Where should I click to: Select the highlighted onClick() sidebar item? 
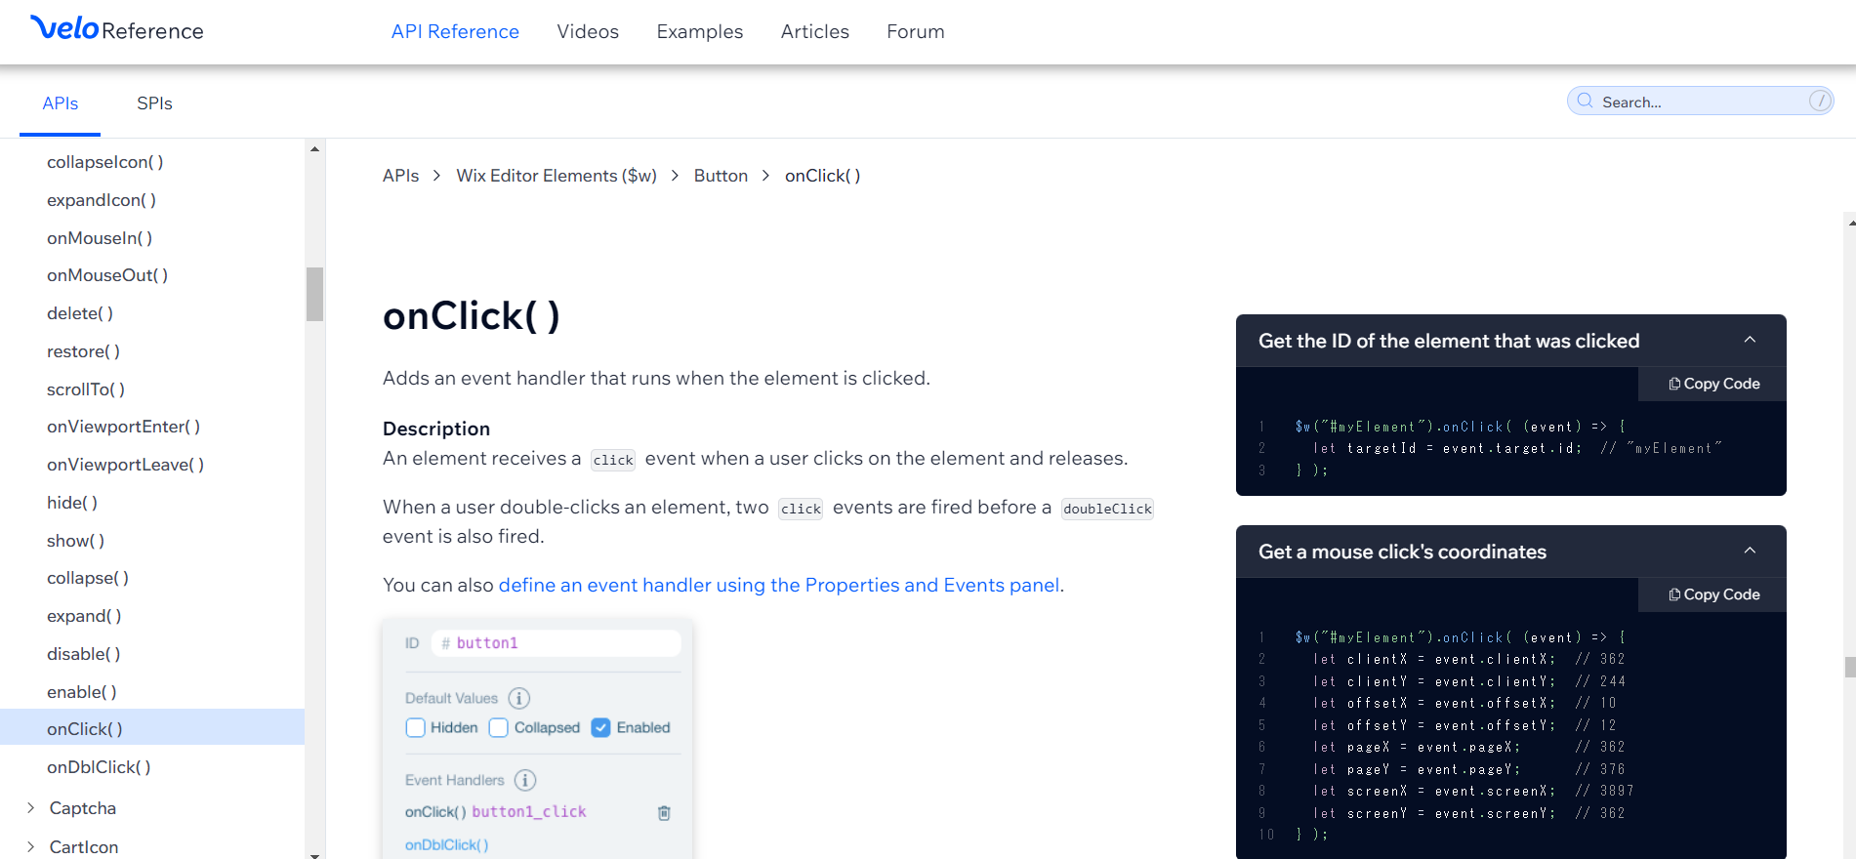[152, 727]
